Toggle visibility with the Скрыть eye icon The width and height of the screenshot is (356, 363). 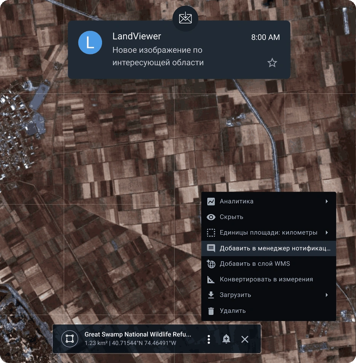click(x=211, y=217)
